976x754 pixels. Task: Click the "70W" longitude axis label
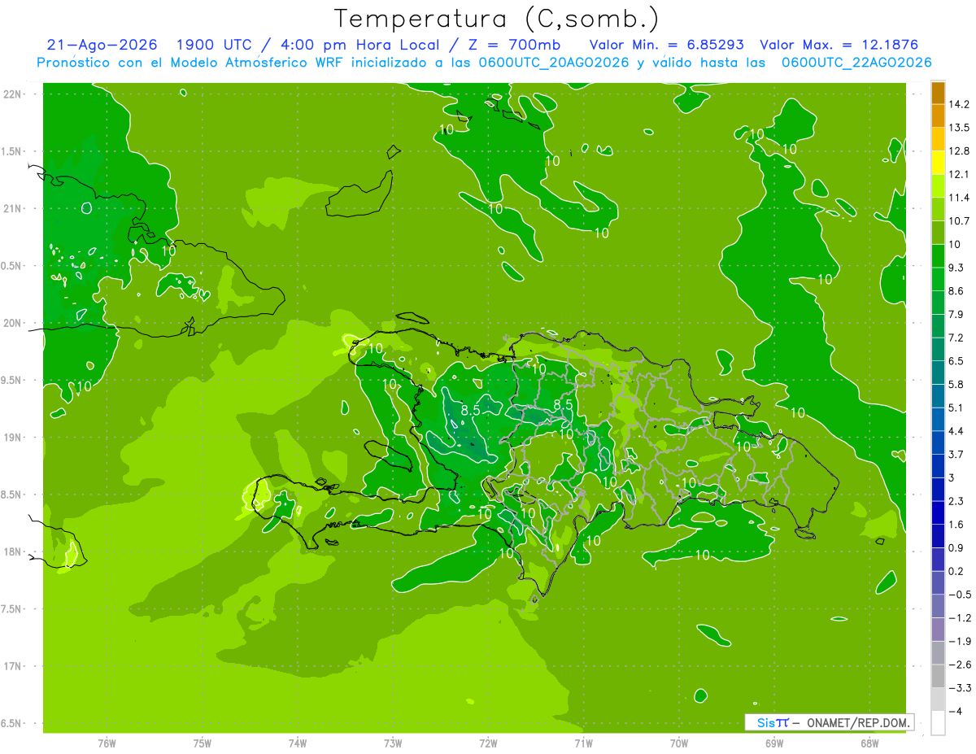click(x=679, y=743)
